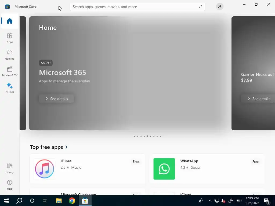The width and height of the screenshot is (275, 206).
Task: Open the Library
Action: (x=10, y=168)
